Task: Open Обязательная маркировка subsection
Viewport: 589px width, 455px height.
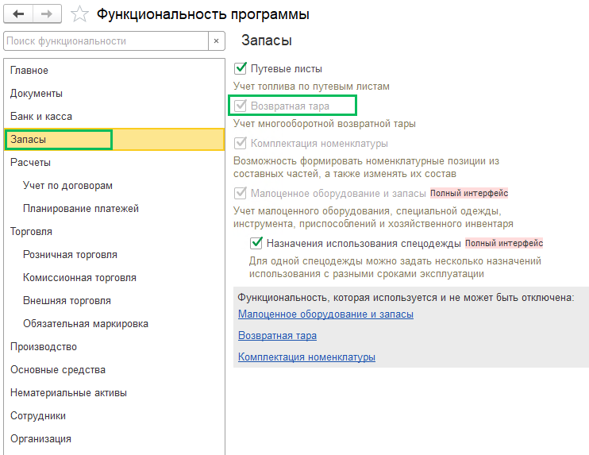Action: pos(114,323)
